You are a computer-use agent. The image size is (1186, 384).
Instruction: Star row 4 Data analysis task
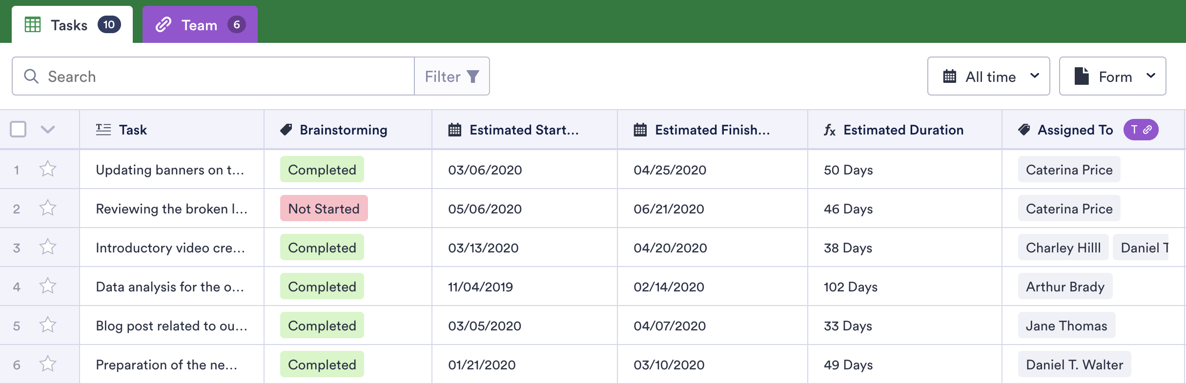[x=48, y=287]
